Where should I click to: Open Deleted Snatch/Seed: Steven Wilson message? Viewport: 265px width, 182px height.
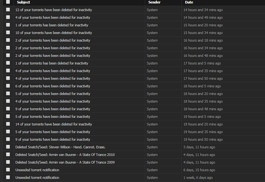click(x=60, y=147)
